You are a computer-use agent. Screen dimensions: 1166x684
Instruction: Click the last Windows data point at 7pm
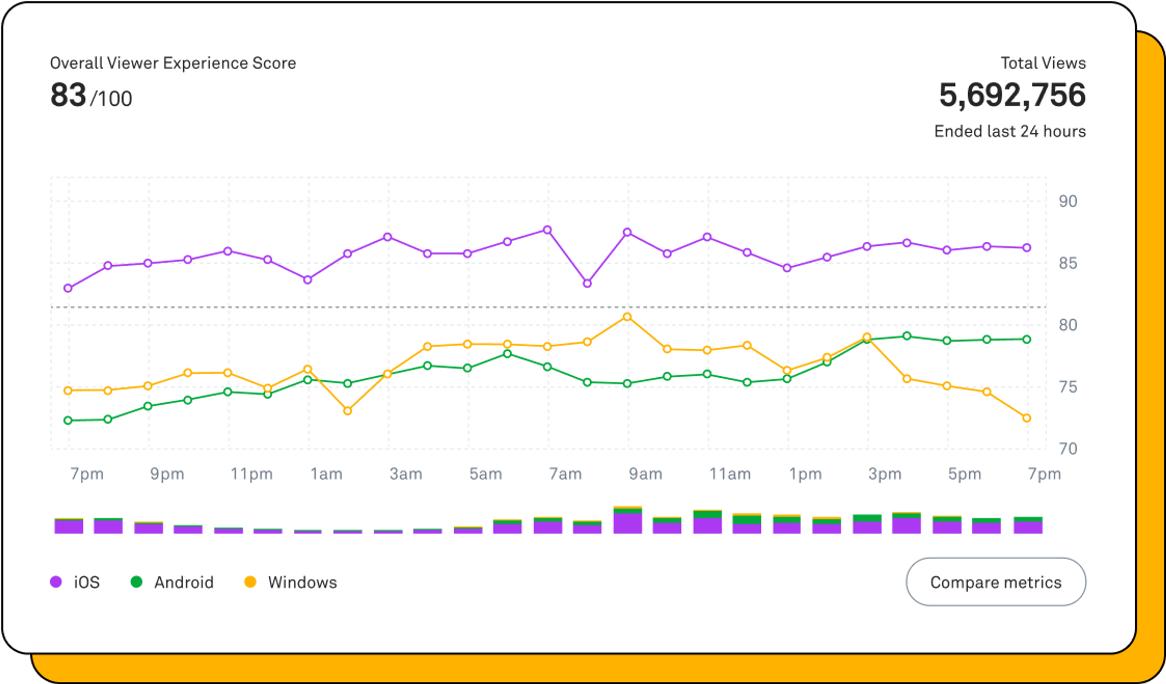pos(1026,418)
